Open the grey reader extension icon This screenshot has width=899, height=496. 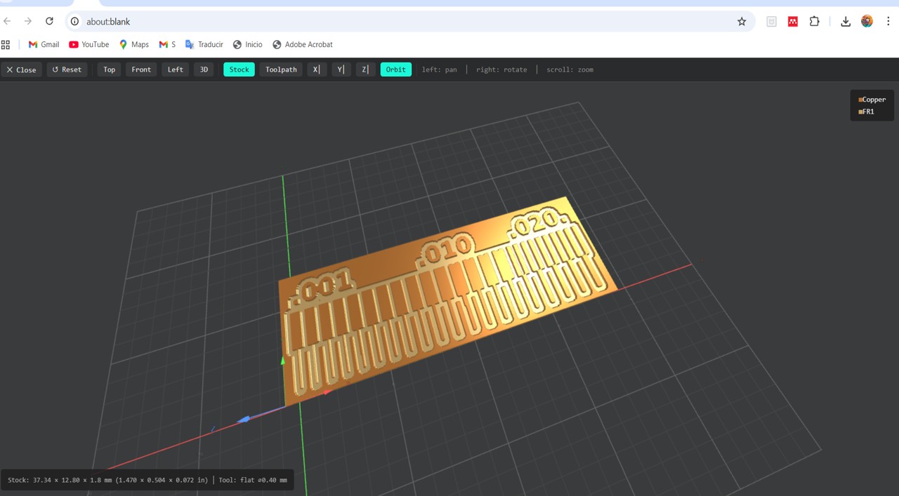[x=771, y=22]
